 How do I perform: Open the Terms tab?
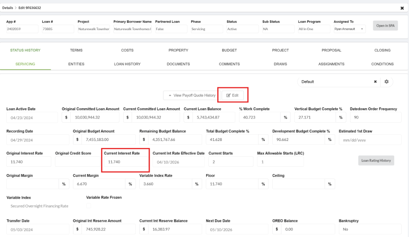point(76,50)
